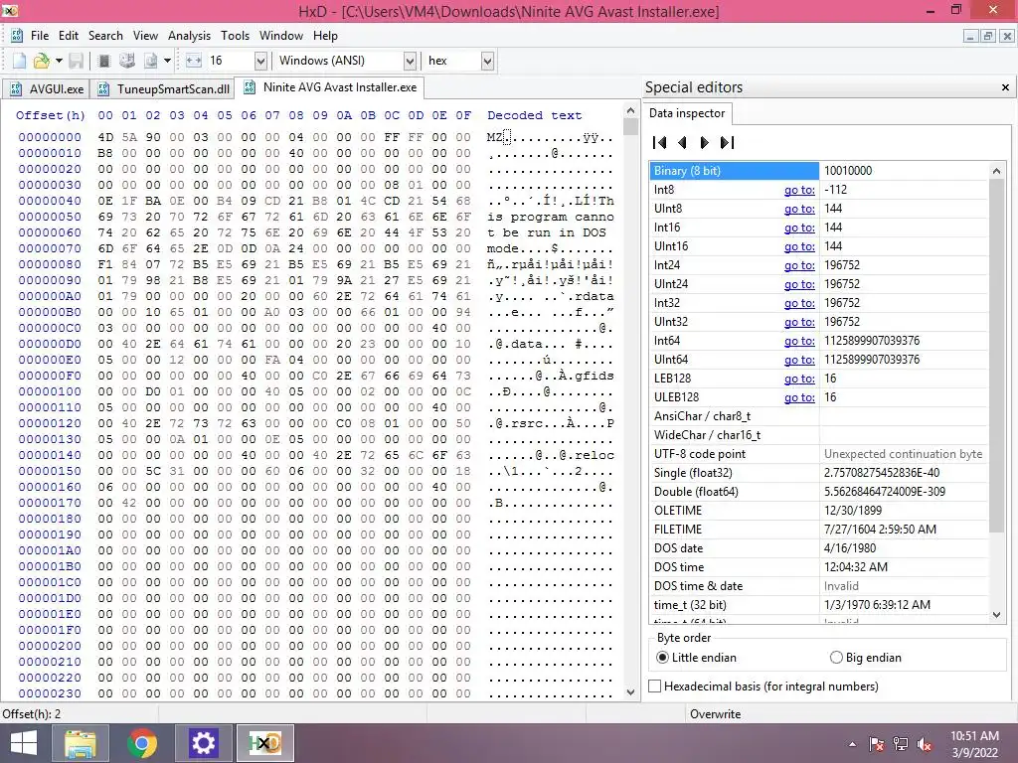
Task: Jump to last byte in Data inspector
Action: (x=727, y=142)
